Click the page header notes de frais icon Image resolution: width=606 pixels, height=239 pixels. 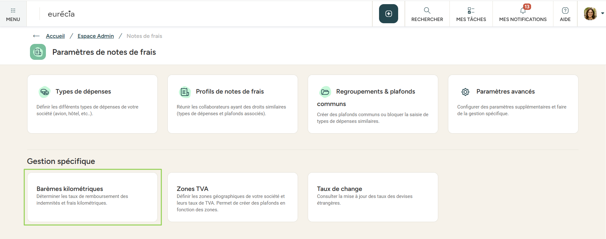pyautogui.click(x=38, y=52)
